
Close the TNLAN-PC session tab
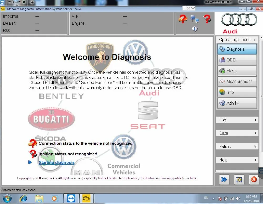pos(24,2)
